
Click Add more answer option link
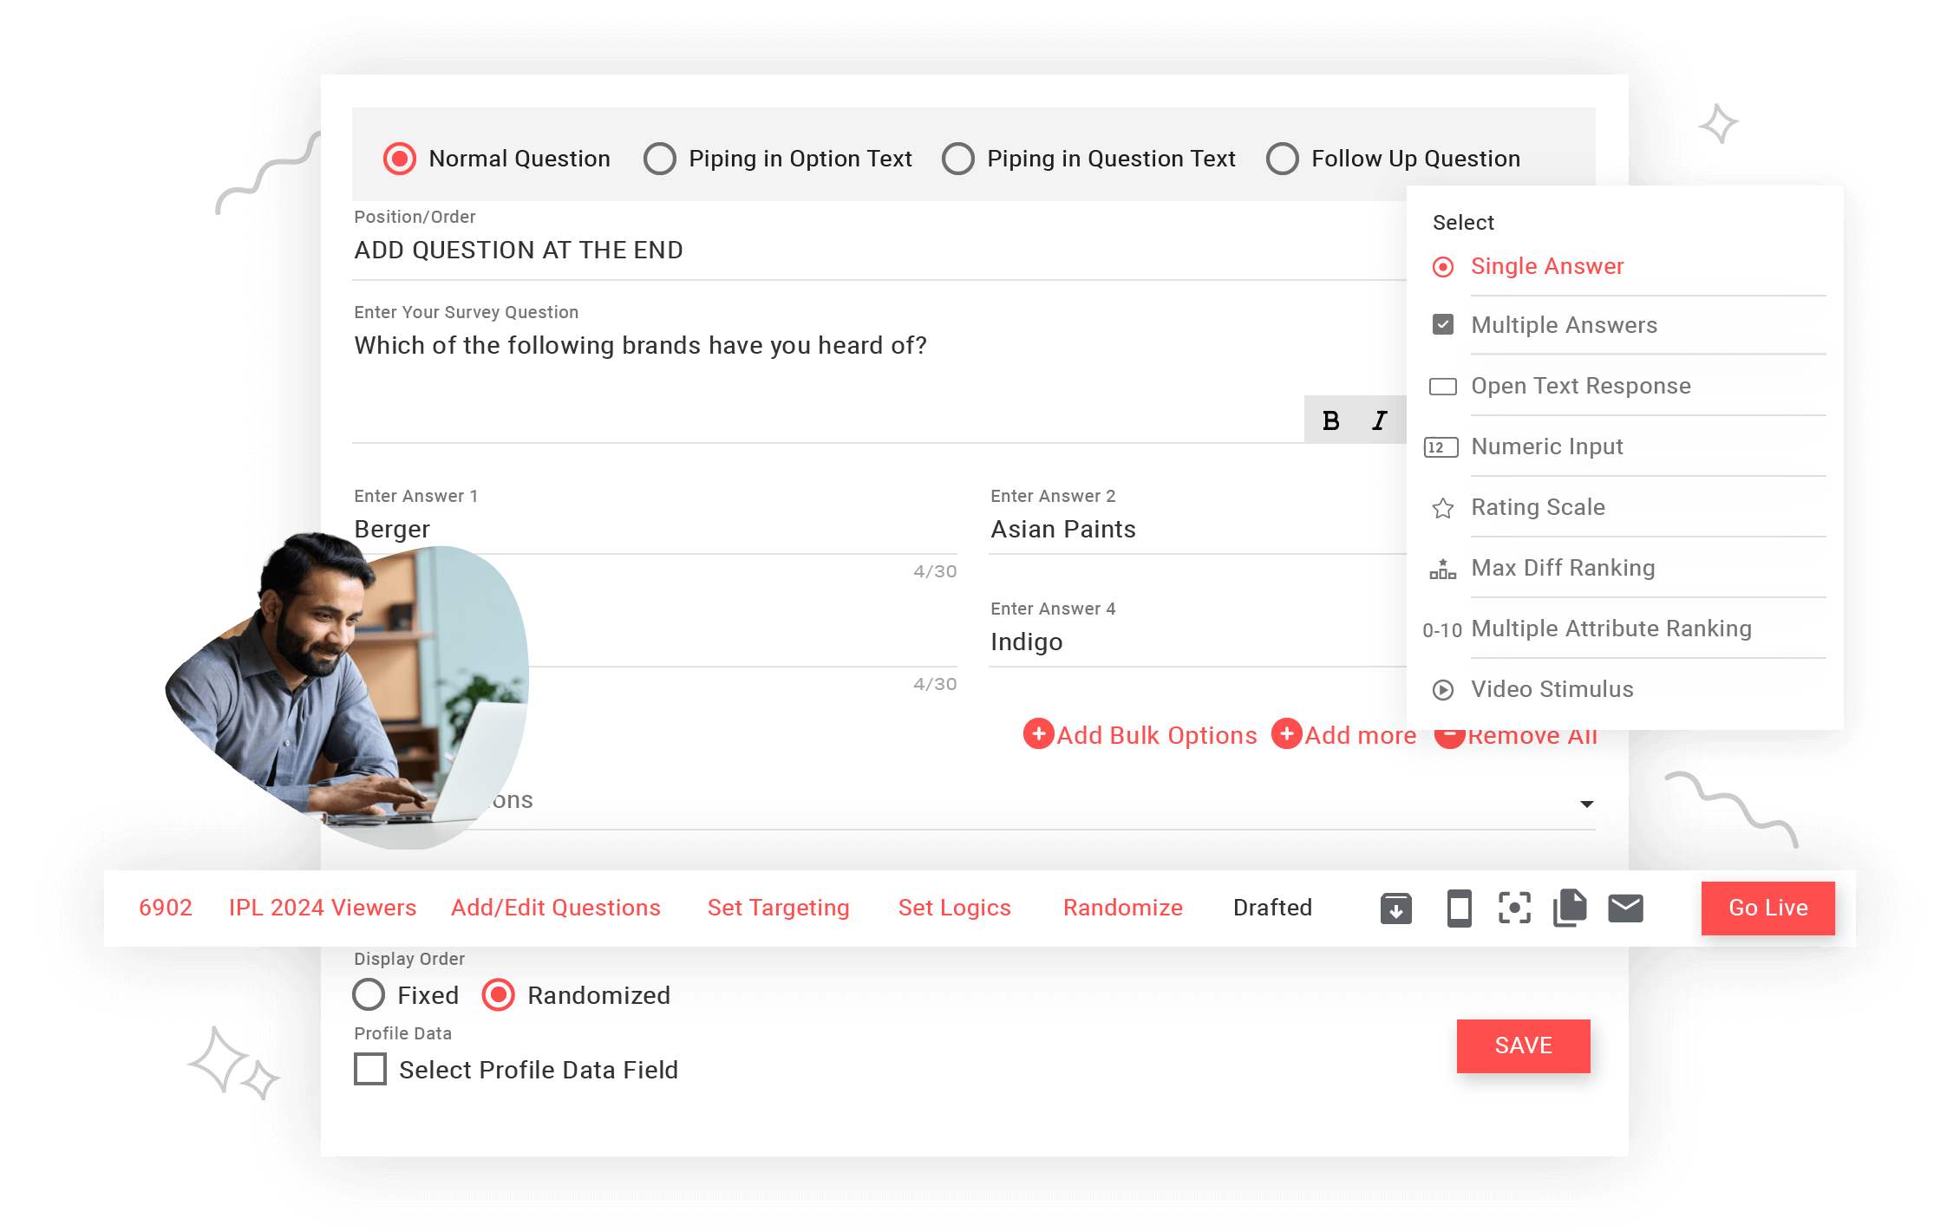coord(1359,735)
